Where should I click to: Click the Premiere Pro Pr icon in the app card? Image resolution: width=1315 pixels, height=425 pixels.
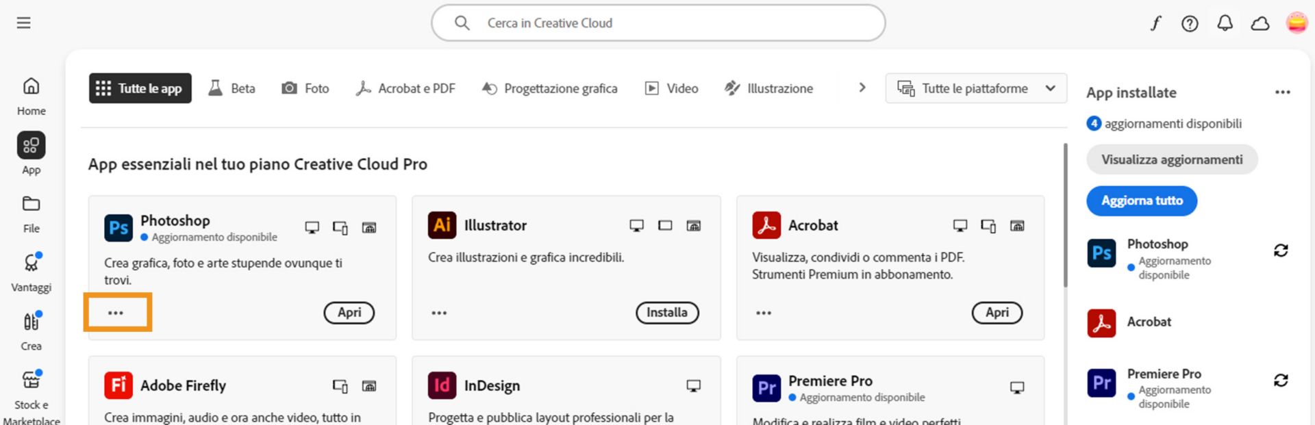point(766,388)
